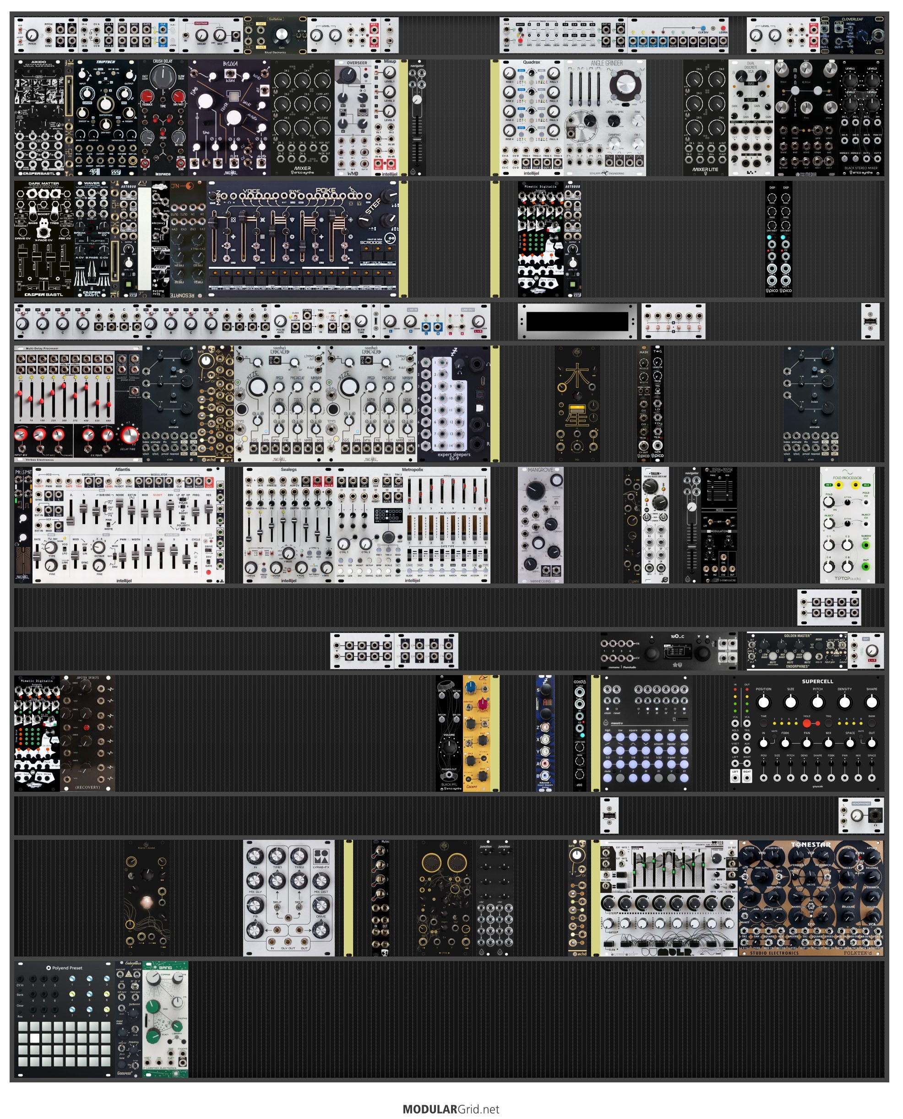903x1119 pixels.
Task: Click the red HOLD button on Supercell
Action: 807,724
